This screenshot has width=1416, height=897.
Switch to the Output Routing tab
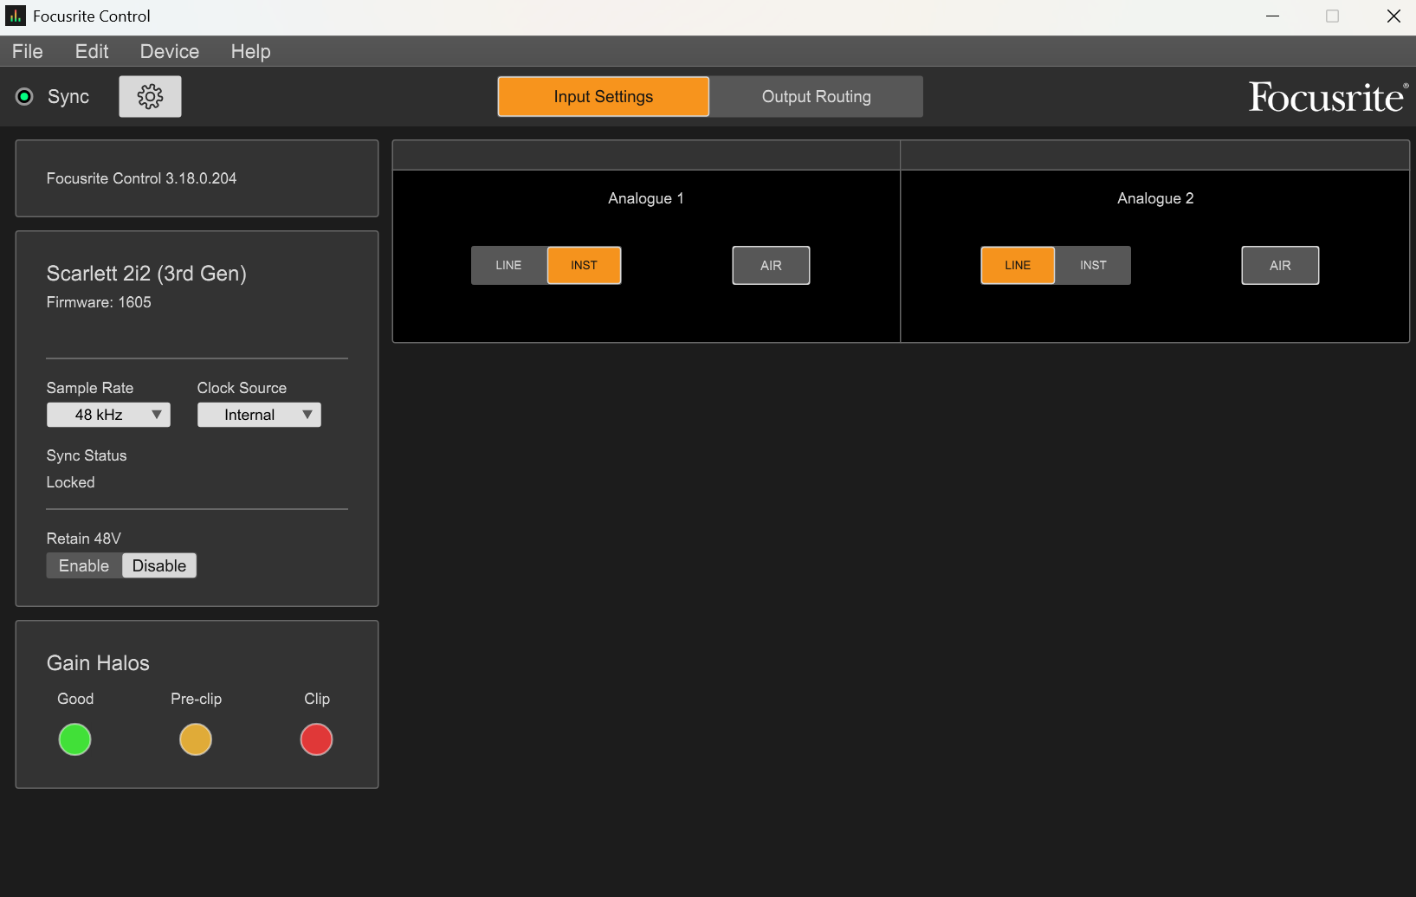817,96
